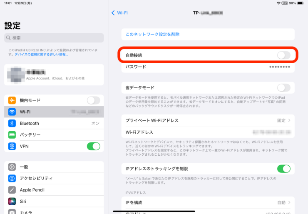Tap the back chevron beside Wi-Fi

coord(113,13)
